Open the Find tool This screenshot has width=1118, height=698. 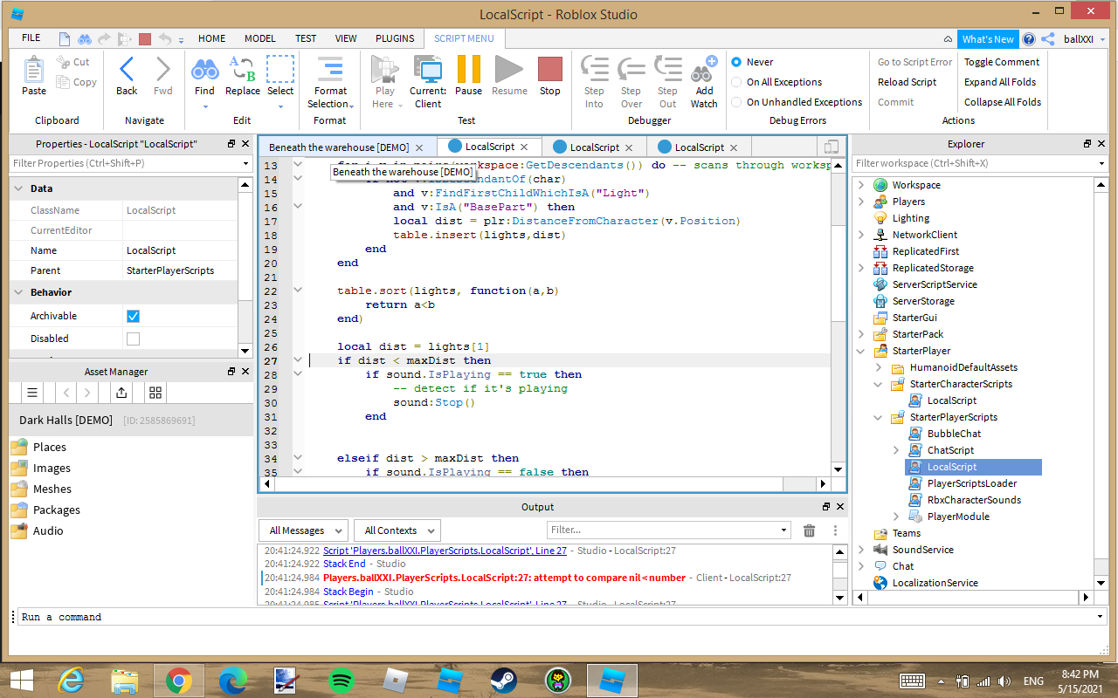(x=204, y=79)
